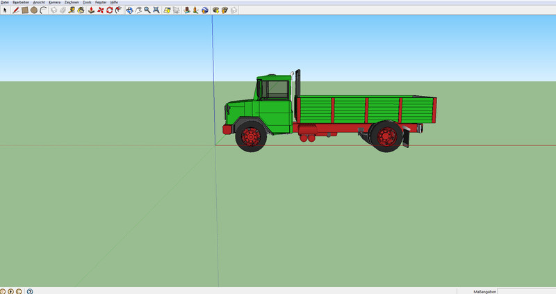Image resolution: width=556 pixels, height=294 pixels.
Task: Open the Hilfe menu
Action: pos(114,2)
